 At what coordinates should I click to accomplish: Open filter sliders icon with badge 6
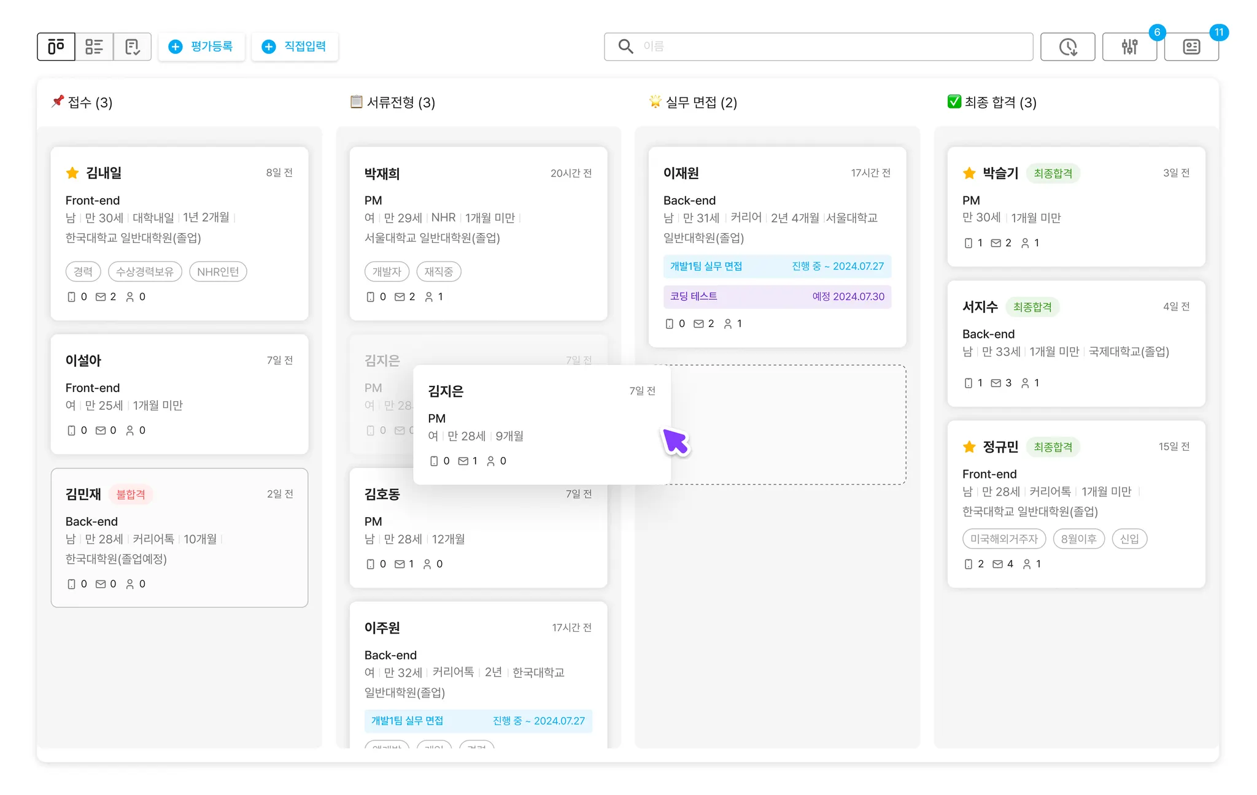1129,47
